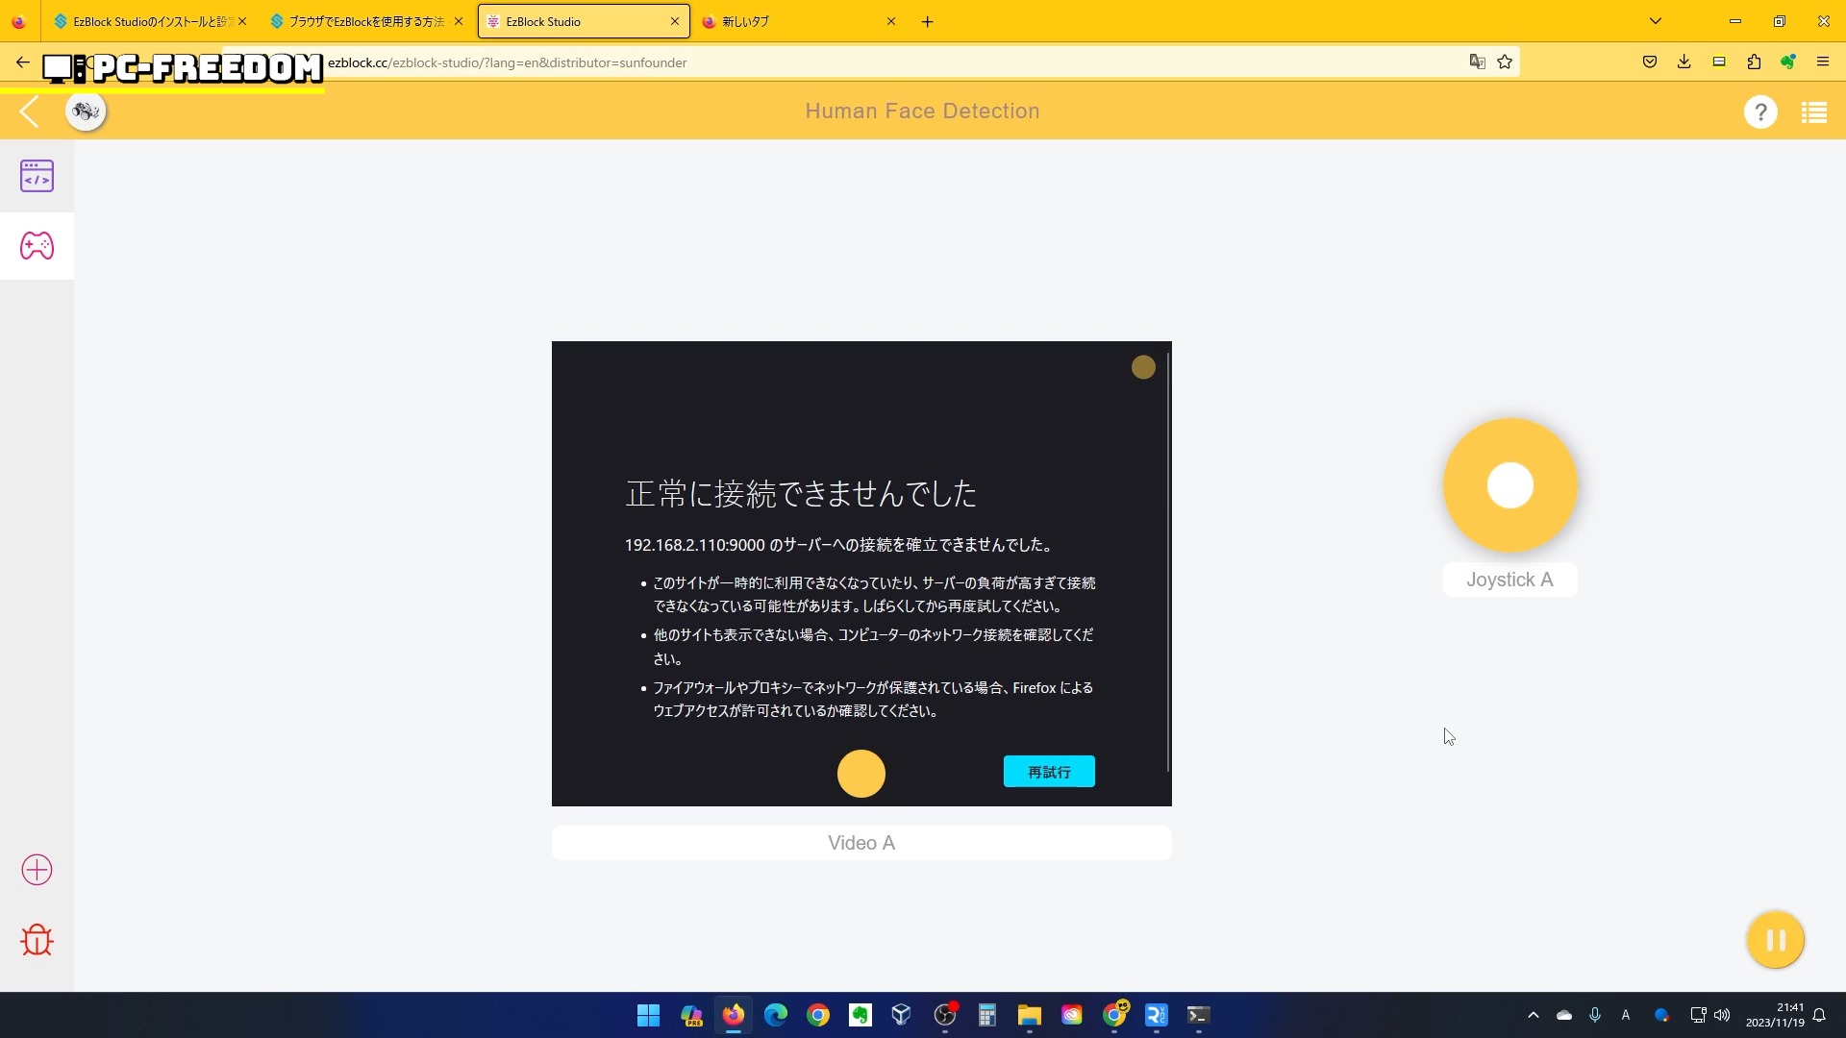Switch to the ブラウザでEzBlockを使用する方法 tab
This screenshot has width=1846, height=1038.
(365, 21)
